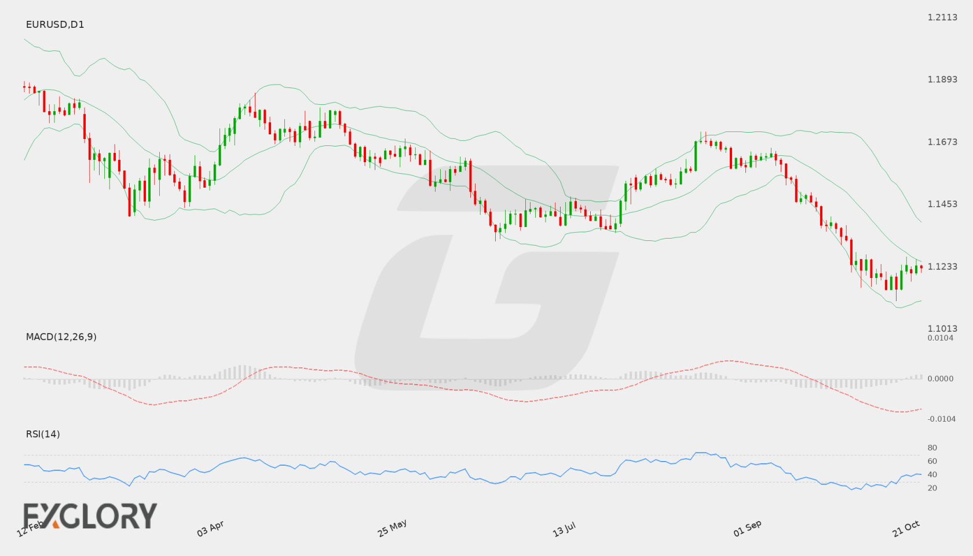Click the 01 Sep date label
973x556 pixels.
point(747,528)
